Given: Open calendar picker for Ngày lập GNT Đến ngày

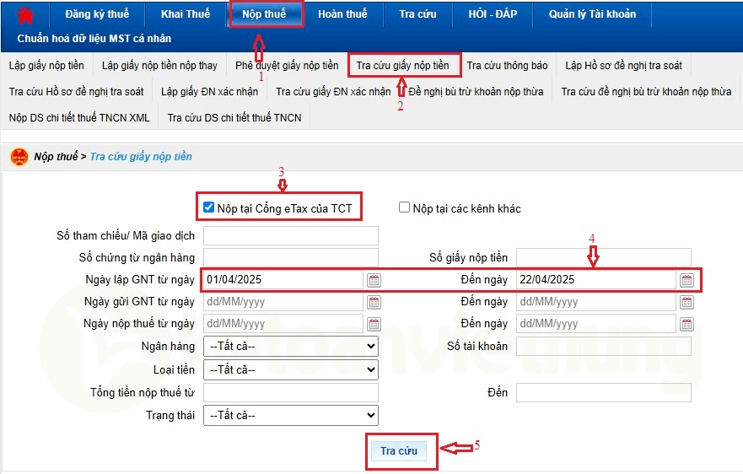Looking at the screenshot, I should click(x=686, y=280).
